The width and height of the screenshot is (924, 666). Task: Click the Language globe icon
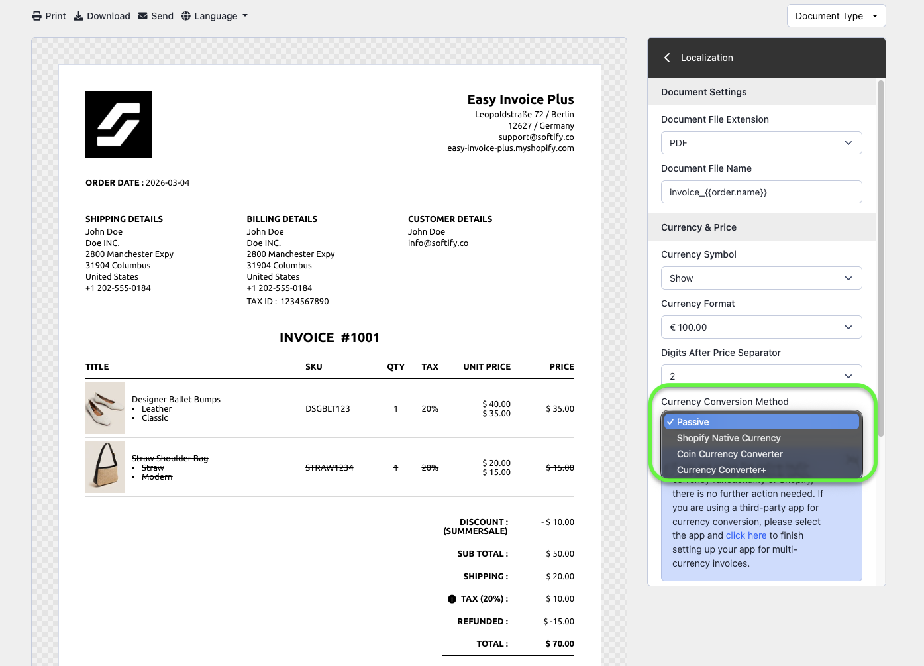pyautogui.click(x=186, y=16)
